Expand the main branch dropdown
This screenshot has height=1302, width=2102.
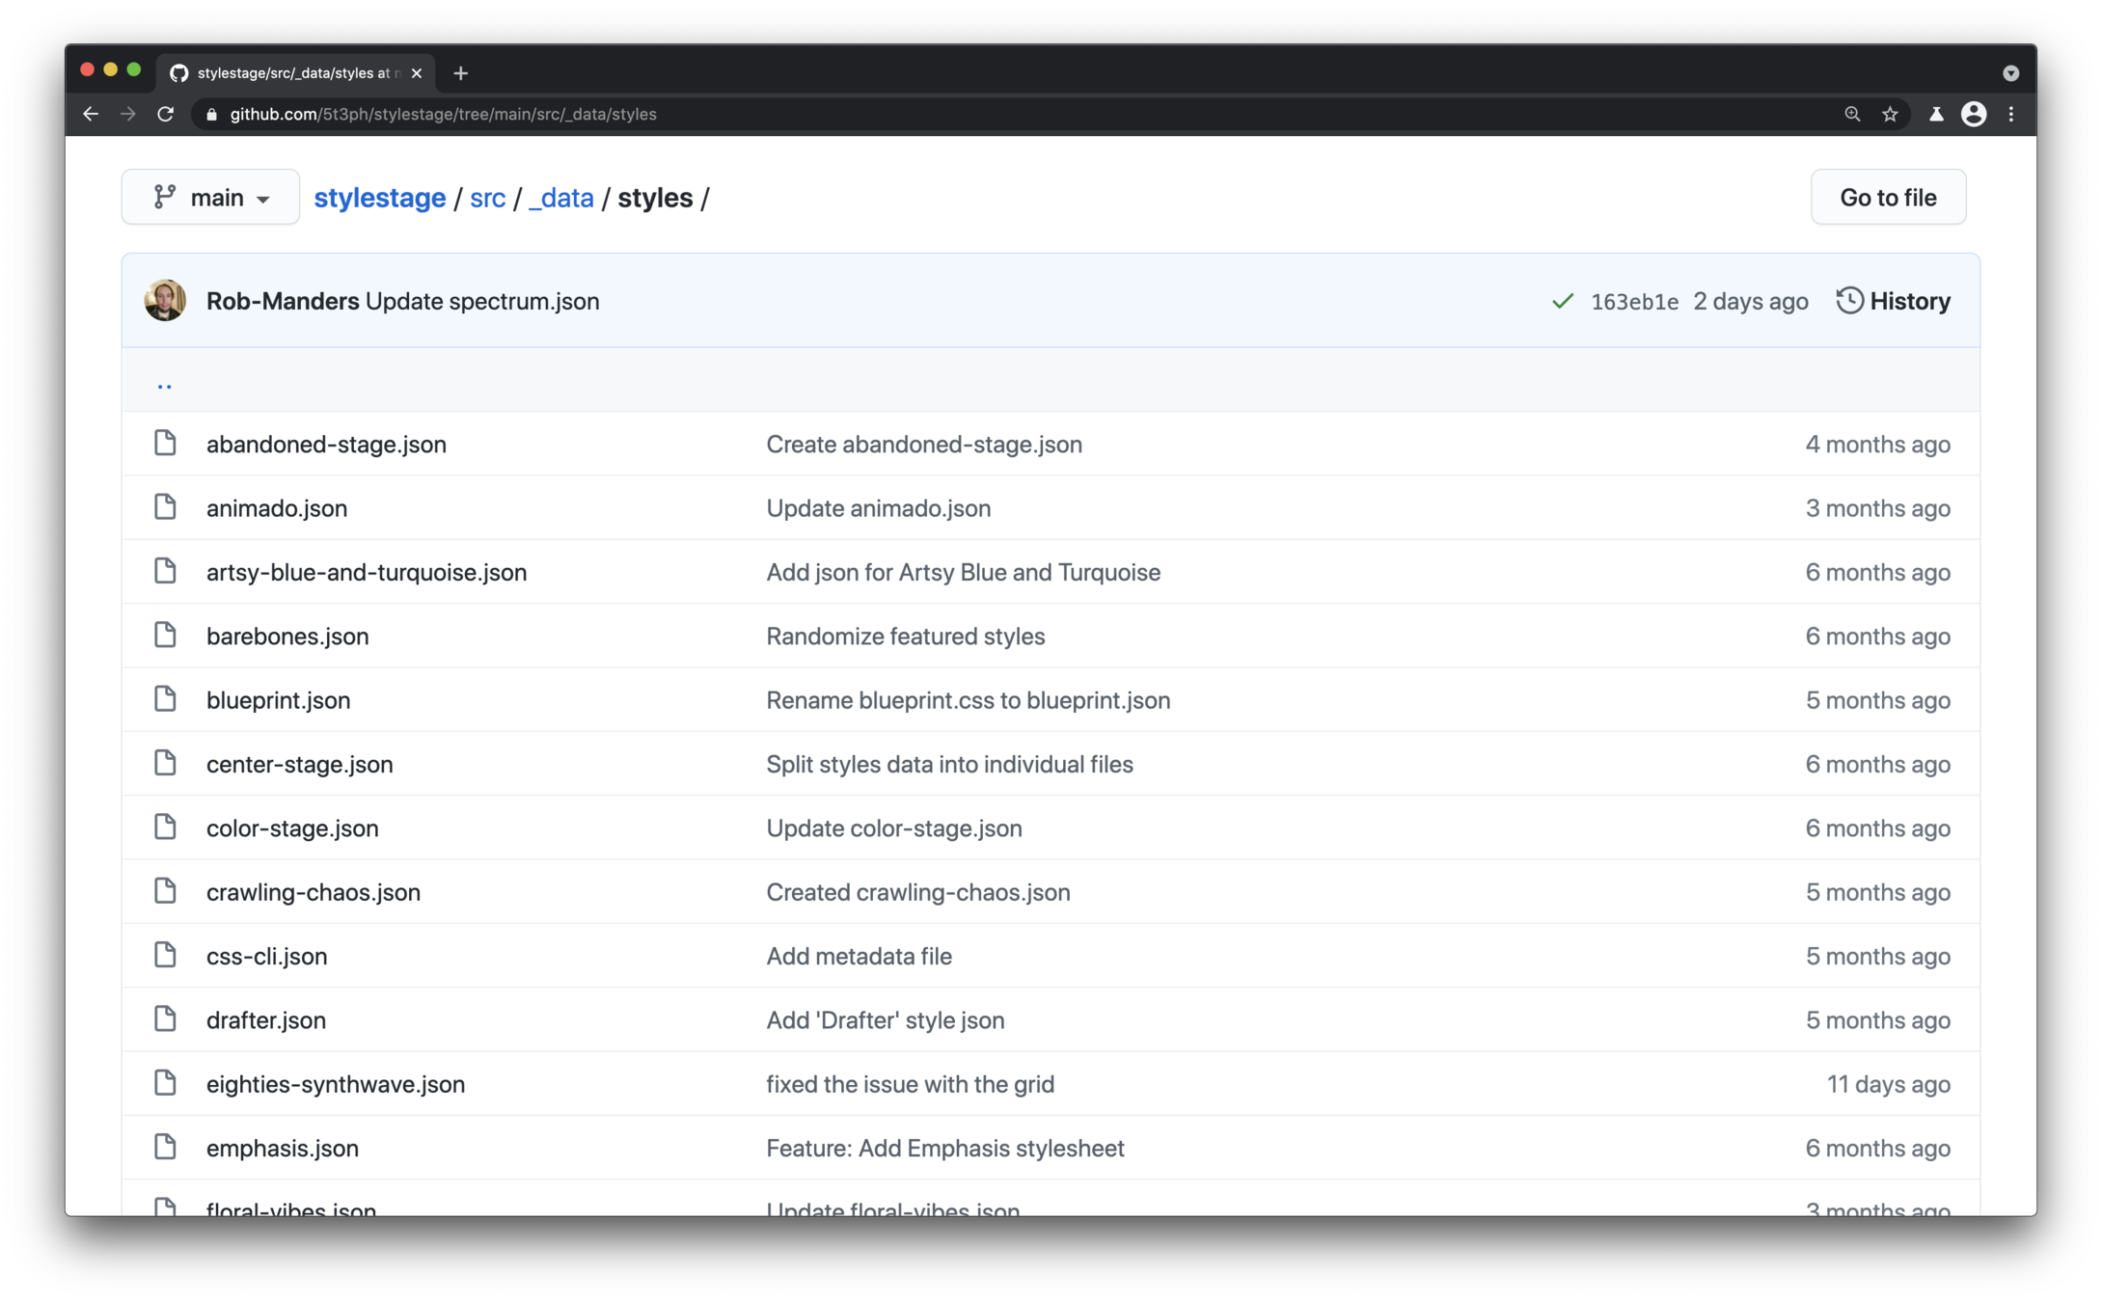pos(210,198)
